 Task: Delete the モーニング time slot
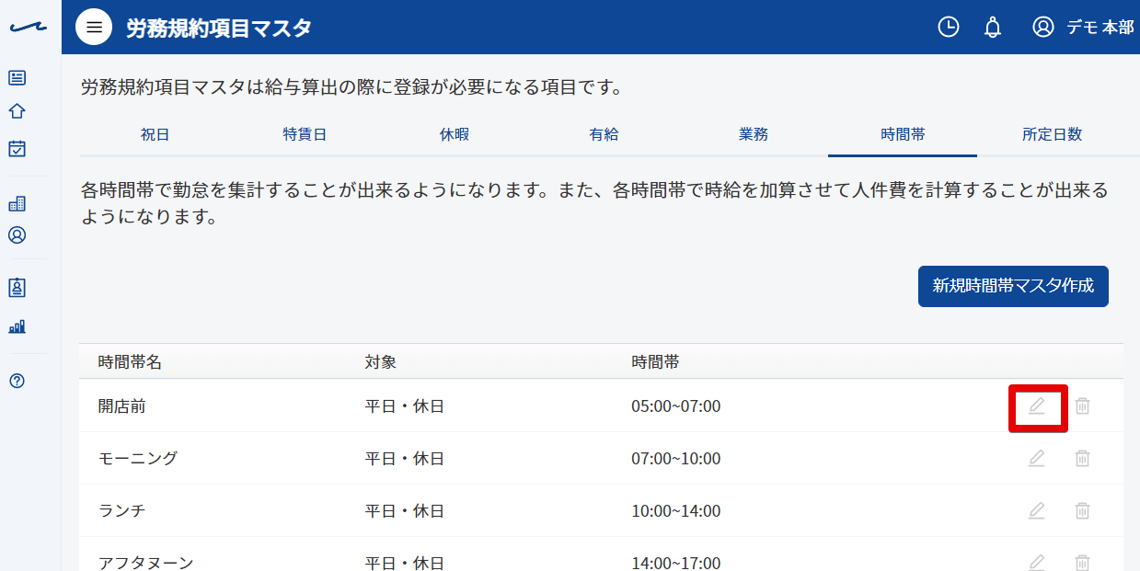(x=1083, y=458)
